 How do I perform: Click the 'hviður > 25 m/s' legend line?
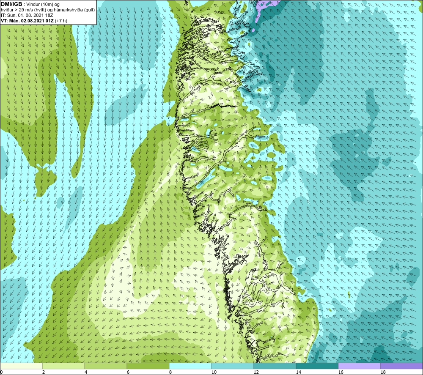pos(48,10)
